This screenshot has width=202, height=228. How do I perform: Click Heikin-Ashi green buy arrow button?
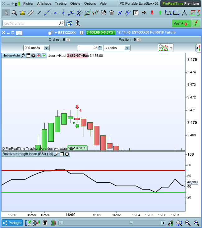(44, 55)
